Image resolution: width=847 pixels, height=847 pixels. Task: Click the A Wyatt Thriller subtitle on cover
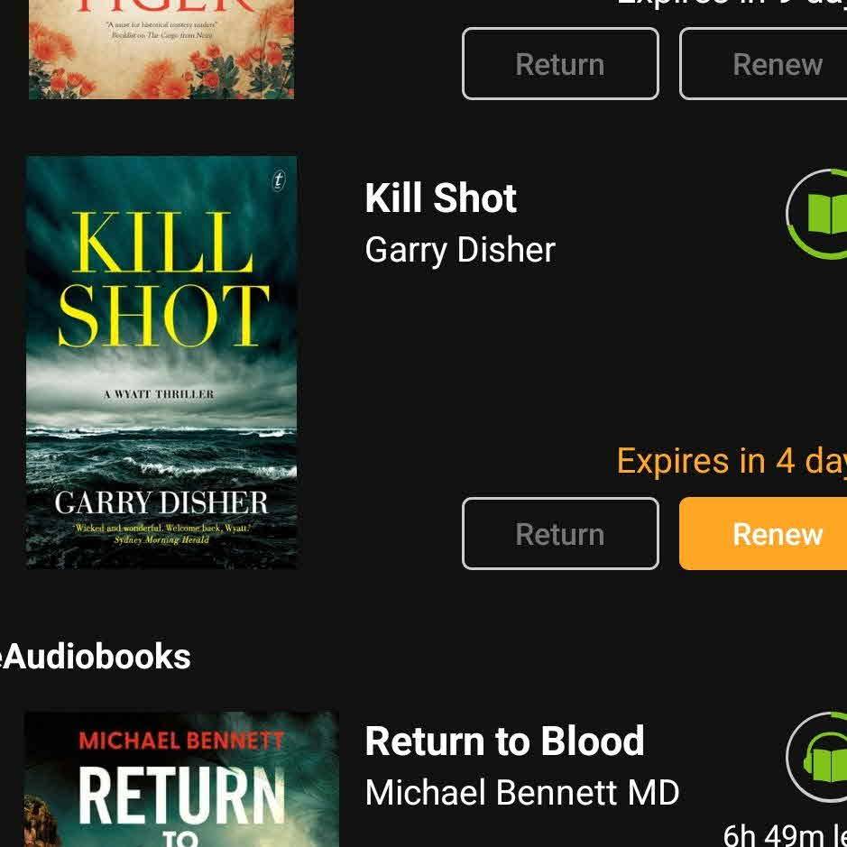tap(159, 394)
